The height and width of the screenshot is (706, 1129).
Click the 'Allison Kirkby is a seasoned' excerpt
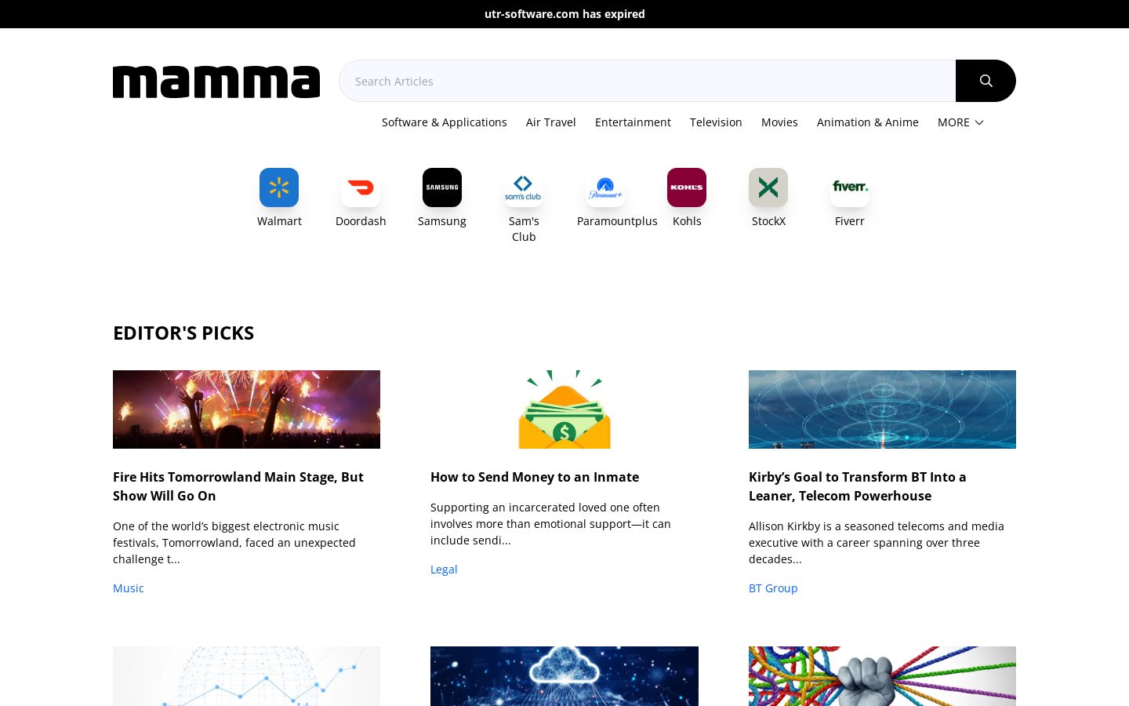pyautogui.click(x=877, y=543)
